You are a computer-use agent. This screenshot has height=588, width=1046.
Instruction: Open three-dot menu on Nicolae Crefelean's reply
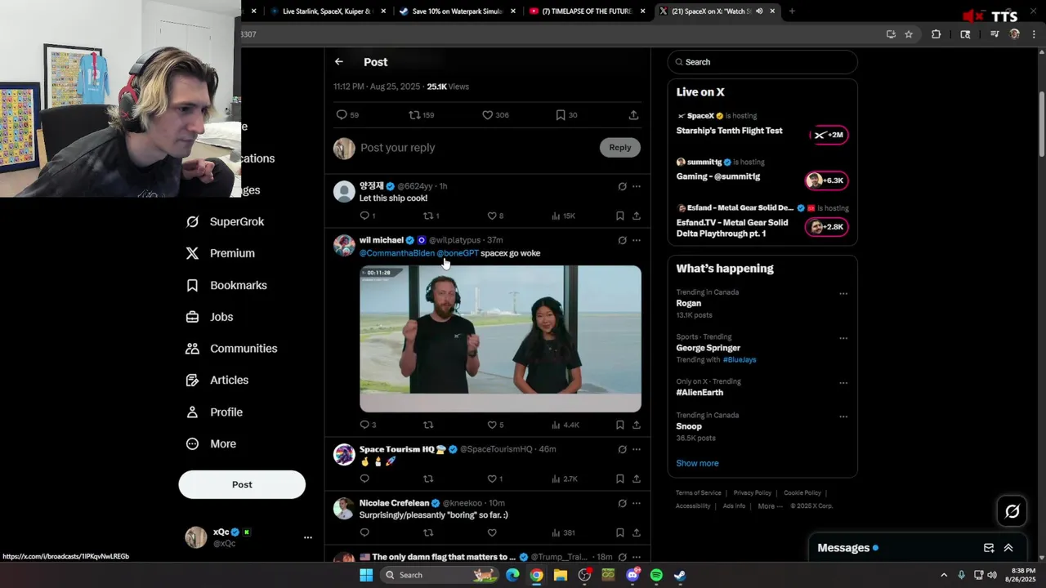[637, 503]
